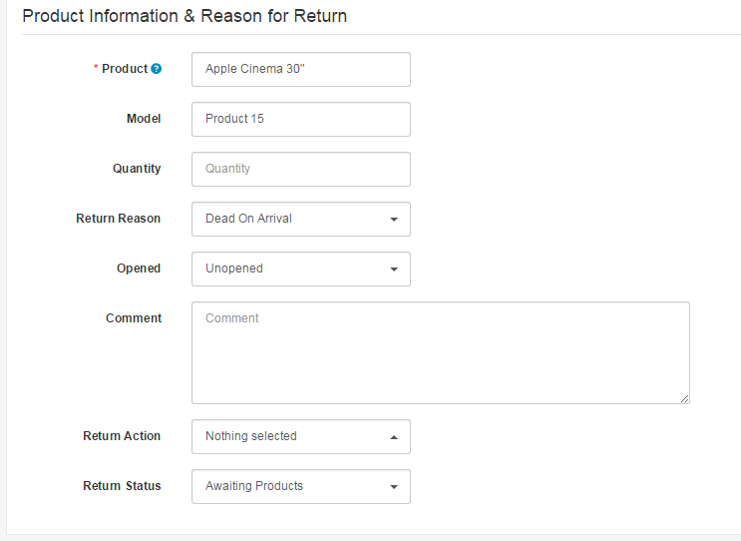Click the Return Reason label

point(118,219)
